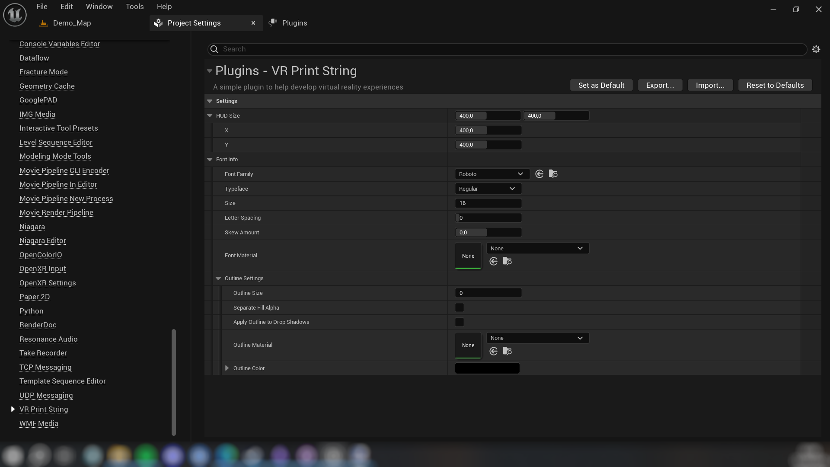
Task: Click the HUD Size X slider field
Action: coord(488,130)
